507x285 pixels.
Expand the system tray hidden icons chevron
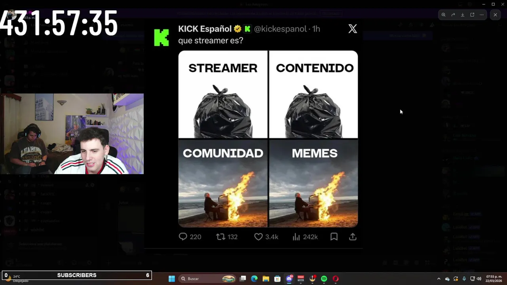point(438,279)
